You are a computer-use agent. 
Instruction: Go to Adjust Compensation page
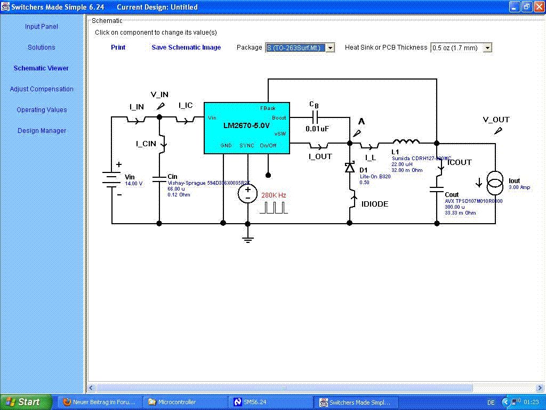42,89
